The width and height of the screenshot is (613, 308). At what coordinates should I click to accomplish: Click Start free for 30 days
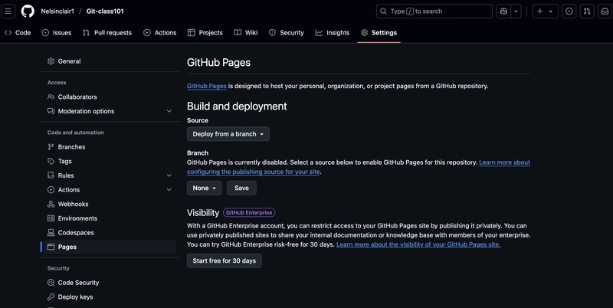pos(225,260)
